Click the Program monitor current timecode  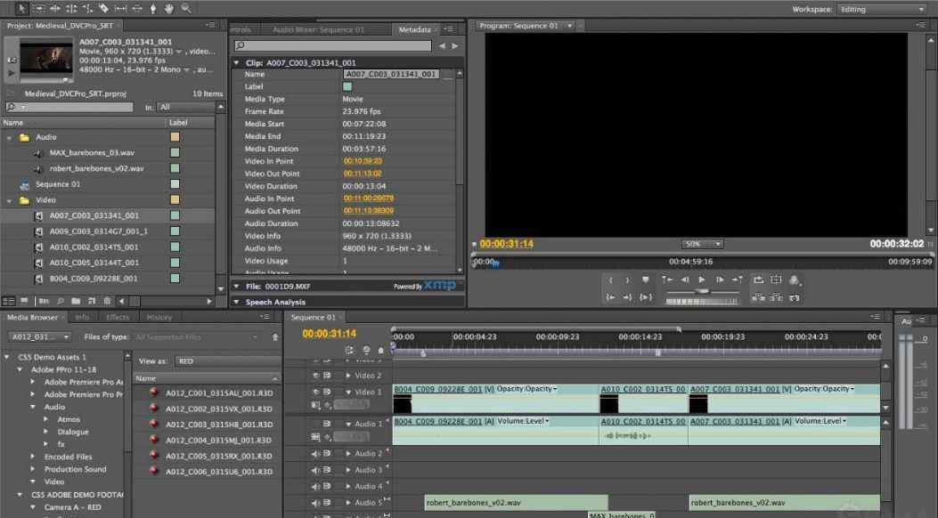pyautogui.click(x=507, y=244)
